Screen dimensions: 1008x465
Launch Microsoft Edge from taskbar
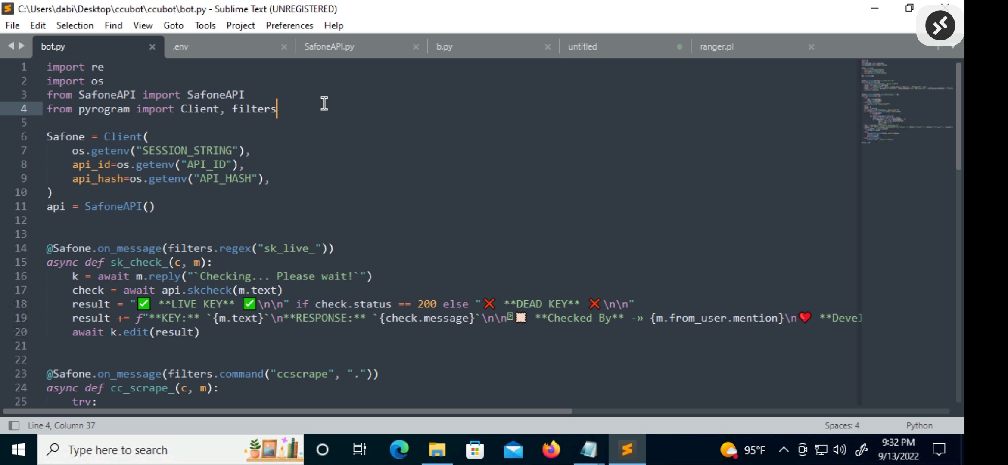(399, 449)
